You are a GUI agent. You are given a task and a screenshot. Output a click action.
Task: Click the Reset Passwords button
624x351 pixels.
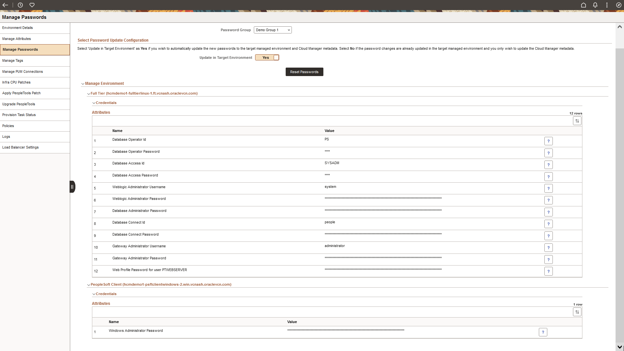tap(304, 72)
